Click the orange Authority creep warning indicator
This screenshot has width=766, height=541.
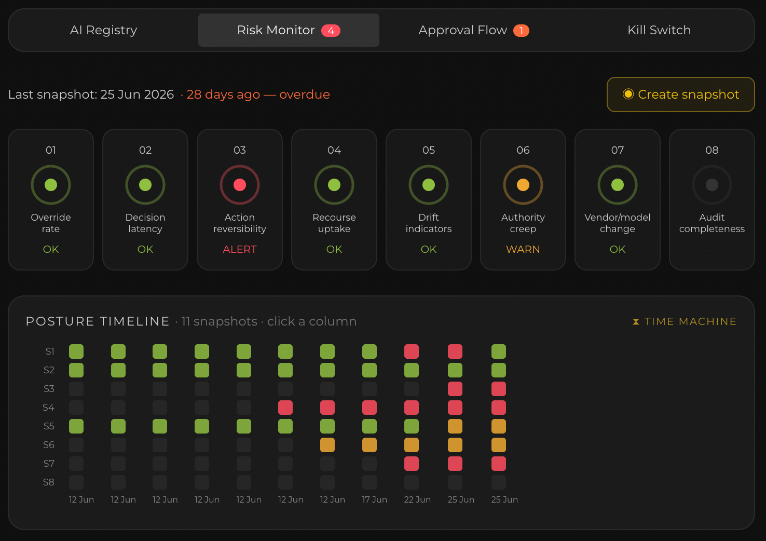pyautogui.click(x=523, y=185)
